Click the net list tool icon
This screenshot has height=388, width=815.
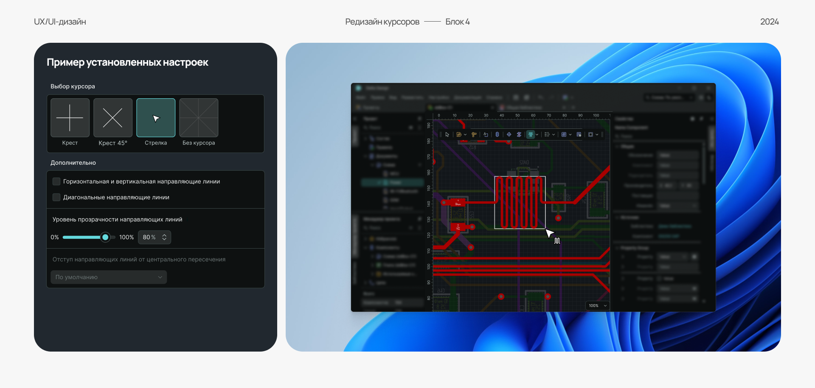coord(547,134)
